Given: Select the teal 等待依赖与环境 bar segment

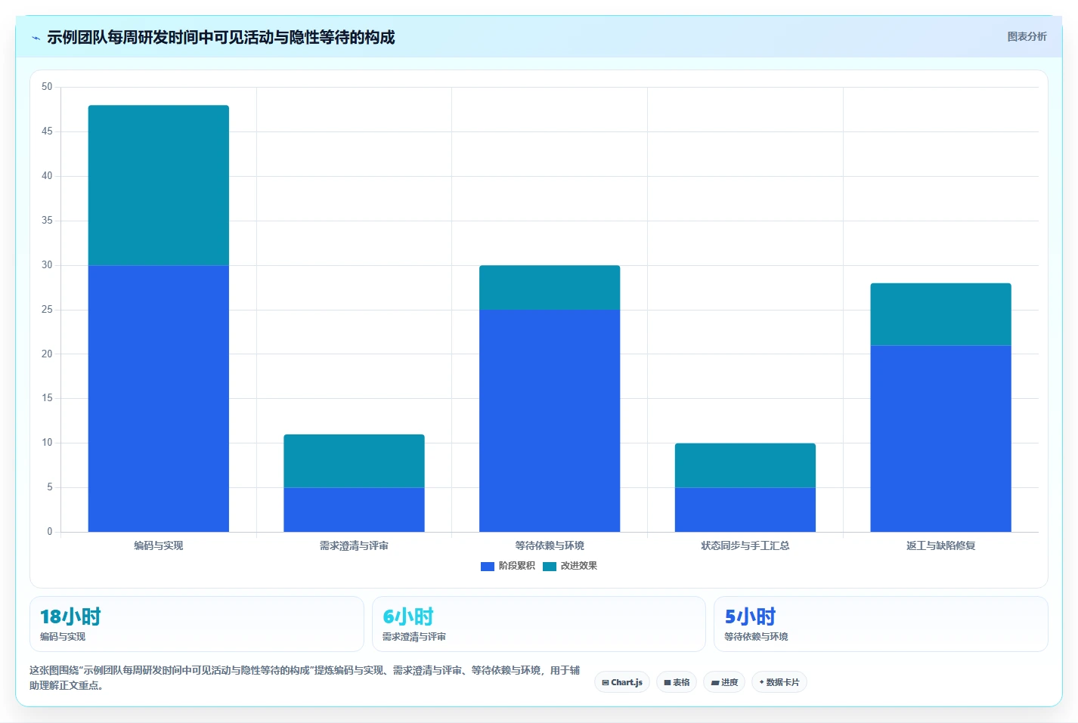Looking at the screenshot, I should click(x=550, y=287).
